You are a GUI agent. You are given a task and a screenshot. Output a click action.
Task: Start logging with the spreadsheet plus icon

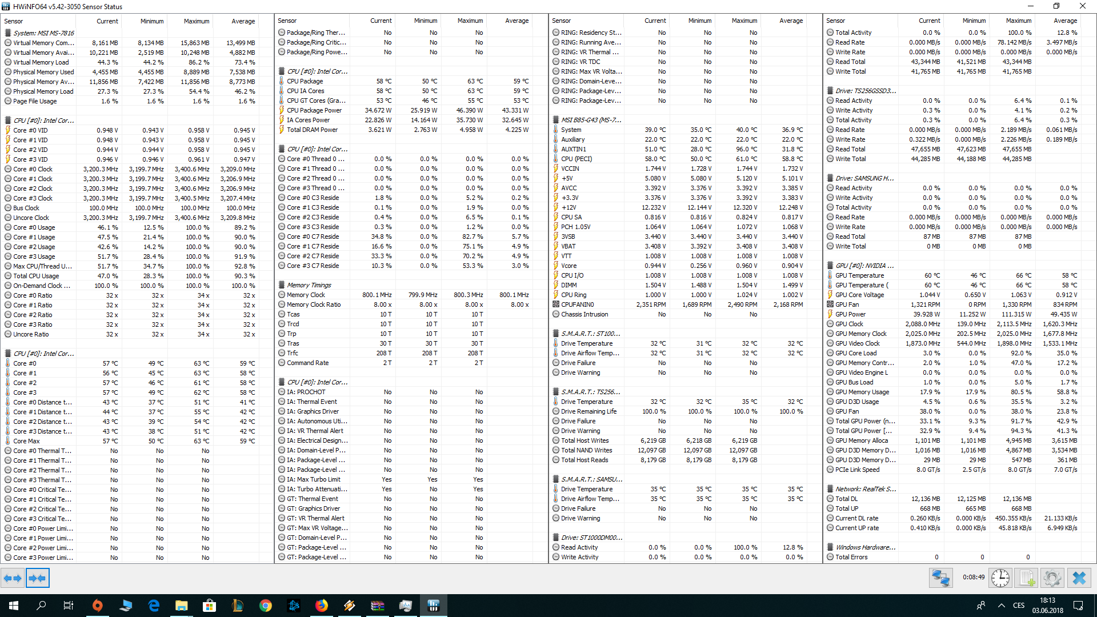1027,578
